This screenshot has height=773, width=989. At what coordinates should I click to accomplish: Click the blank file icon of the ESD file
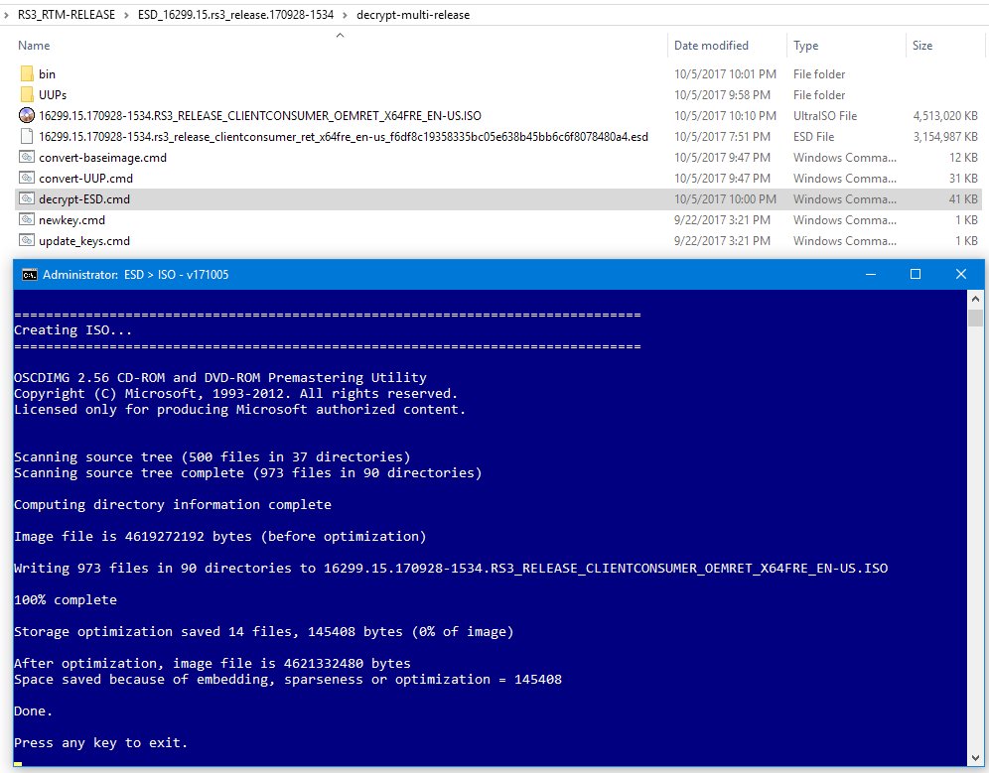coord(27,136)
